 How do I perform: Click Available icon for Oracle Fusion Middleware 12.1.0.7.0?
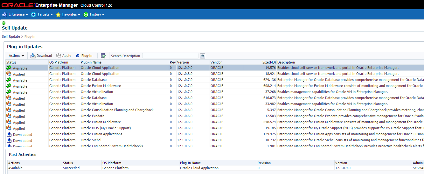coord(9,86)
